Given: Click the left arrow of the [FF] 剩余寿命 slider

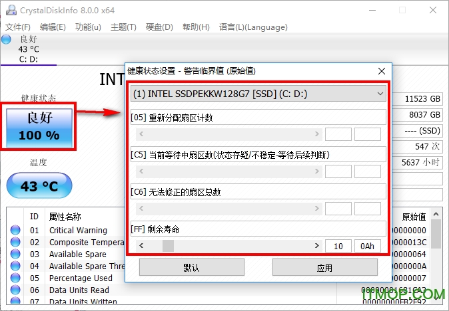Looking at the screenshot, I should tap(141, 246).
